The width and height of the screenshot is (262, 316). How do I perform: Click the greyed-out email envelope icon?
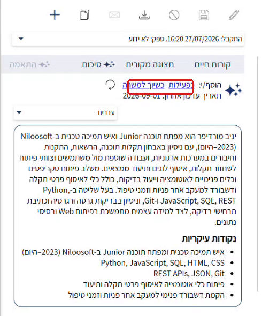(114, 15)
